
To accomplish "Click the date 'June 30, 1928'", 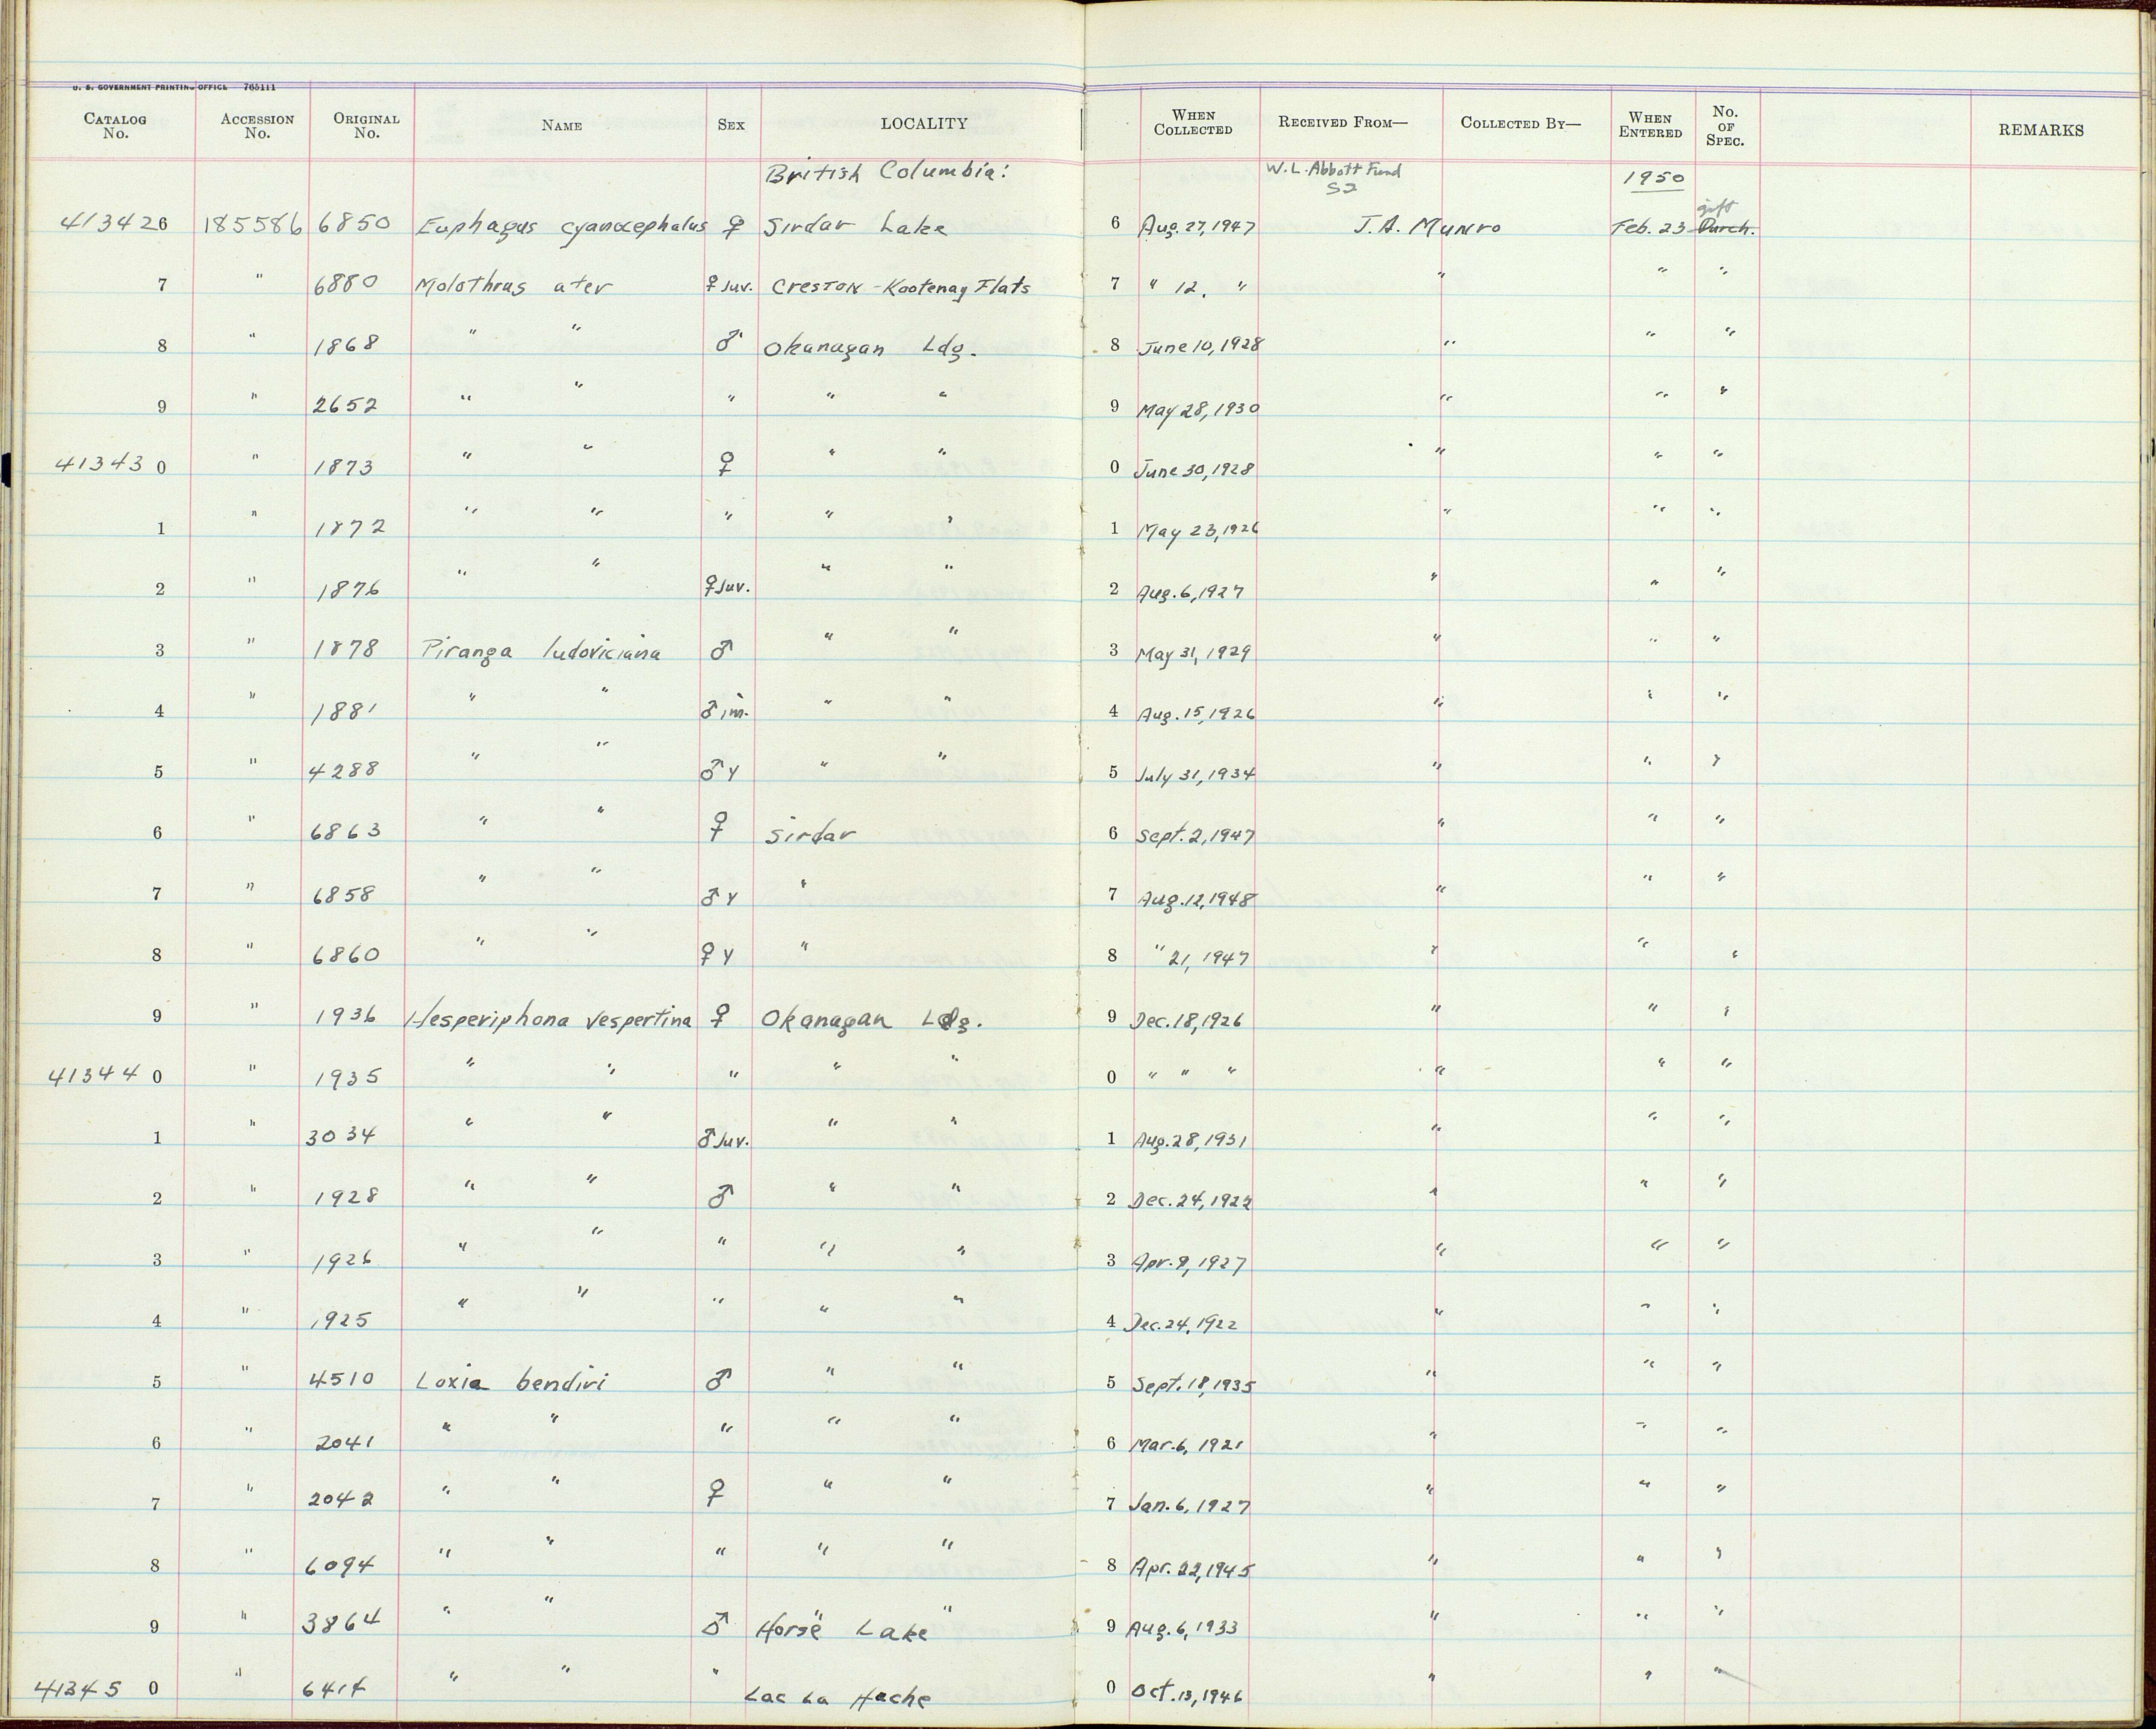I will click(x=1197, y=469).
